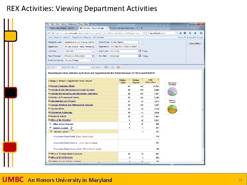Viewport: 247px width, 185px height.
Task: Click the refresh report icon in report toolbar
Action: tap(113, 67)
